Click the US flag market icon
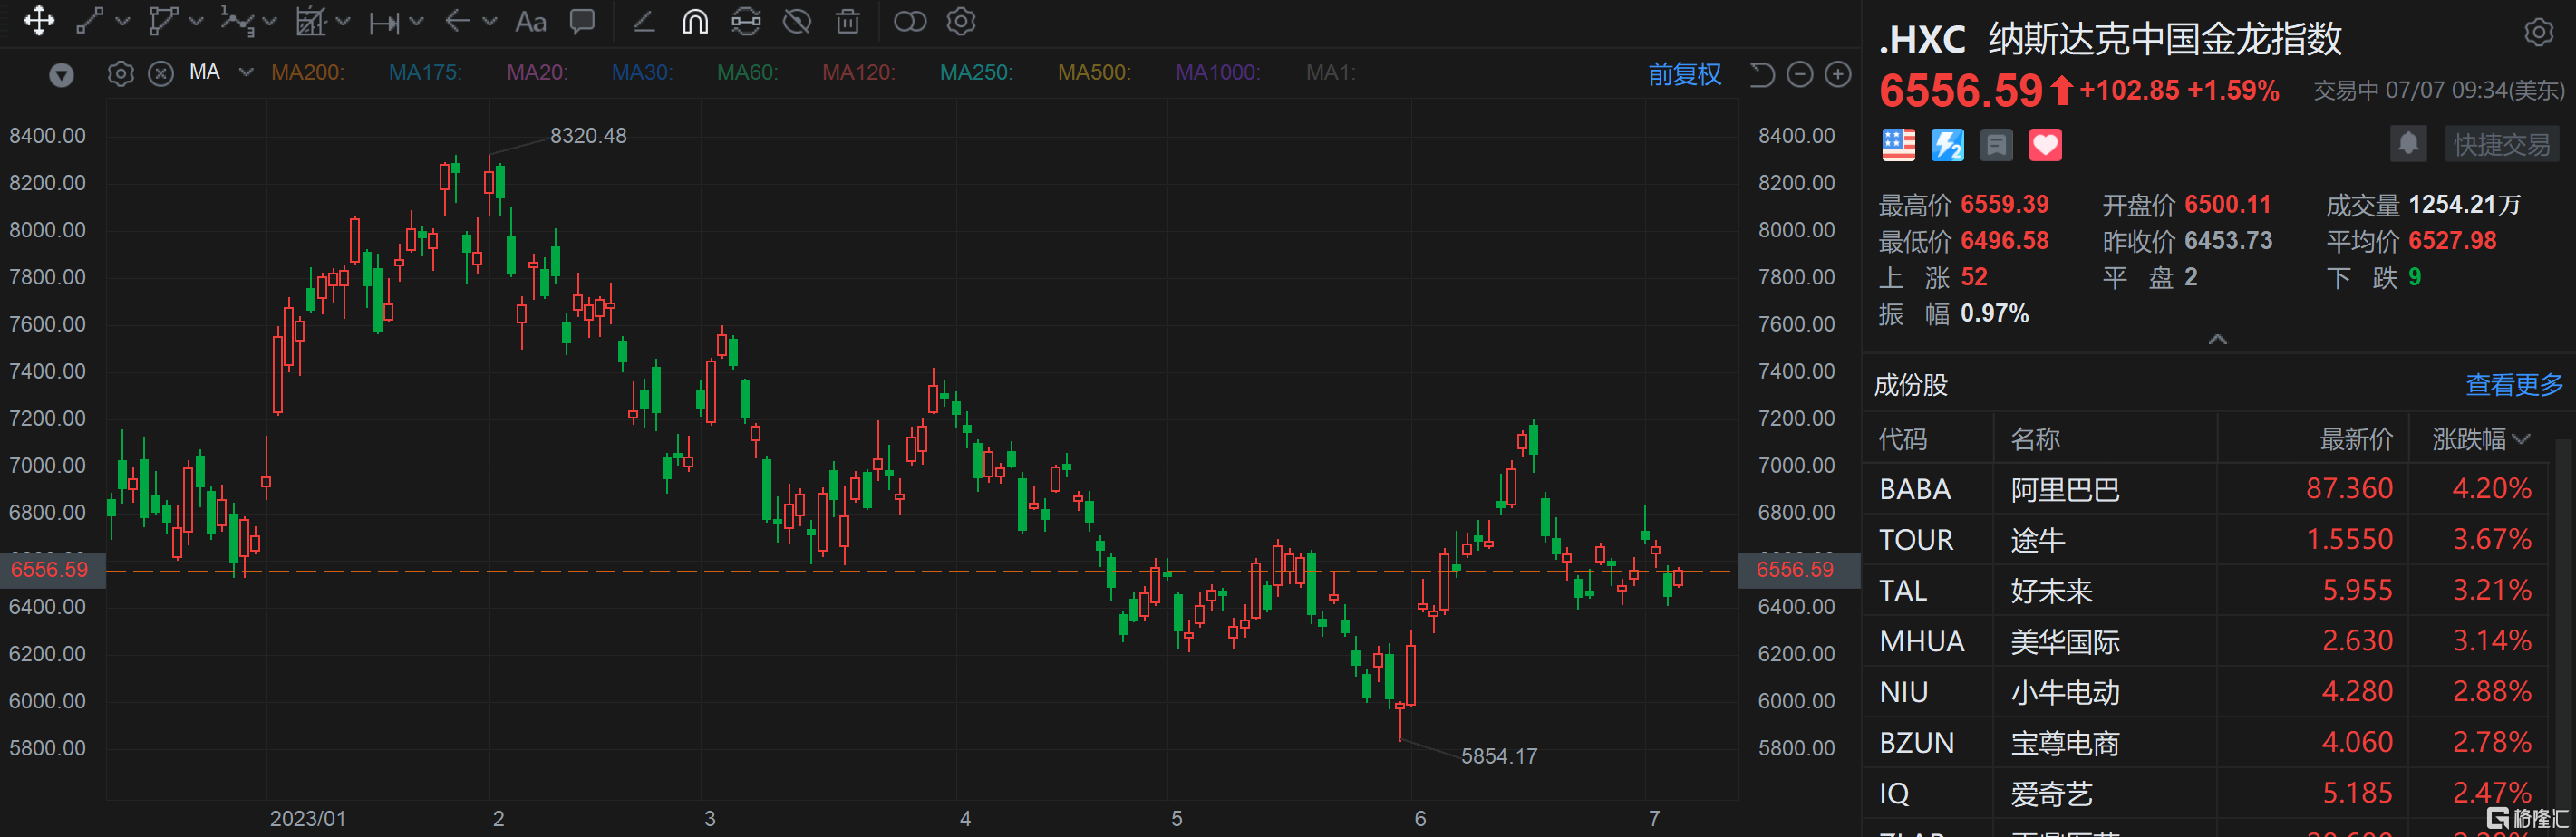This screenshot has width=2576, height=837. (x=1899, y=146)
